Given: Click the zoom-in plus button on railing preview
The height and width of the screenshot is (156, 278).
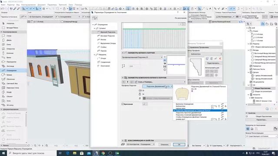Looking at the screenshot, I should click(180, 24).
